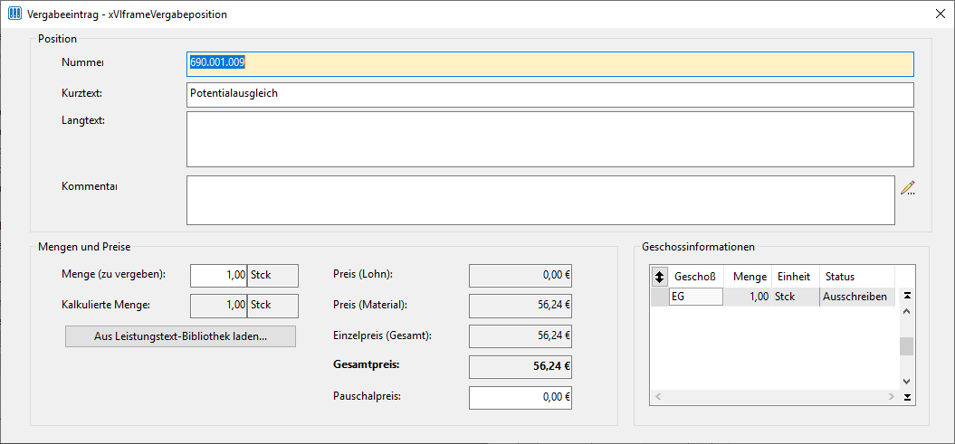This screenshot has width=955, height=444.
Task: Click the horizontal scrollbar left arrow
Action: click(657, 397)
